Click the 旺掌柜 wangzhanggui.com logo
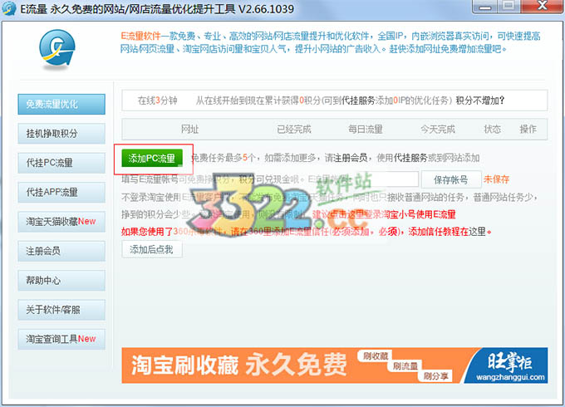This screenshot has width=565, height=407. [x=510, y=366]
